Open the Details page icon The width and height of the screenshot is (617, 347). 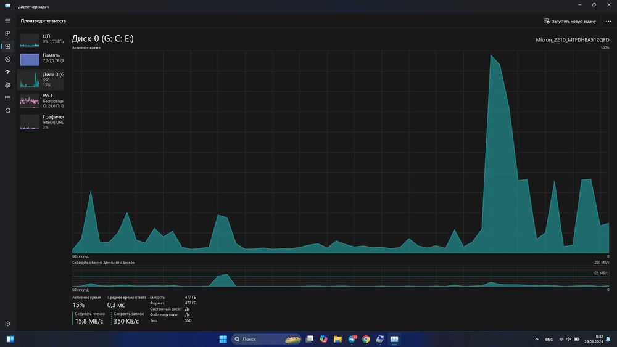pyautogui.click(x=7, y=98)
